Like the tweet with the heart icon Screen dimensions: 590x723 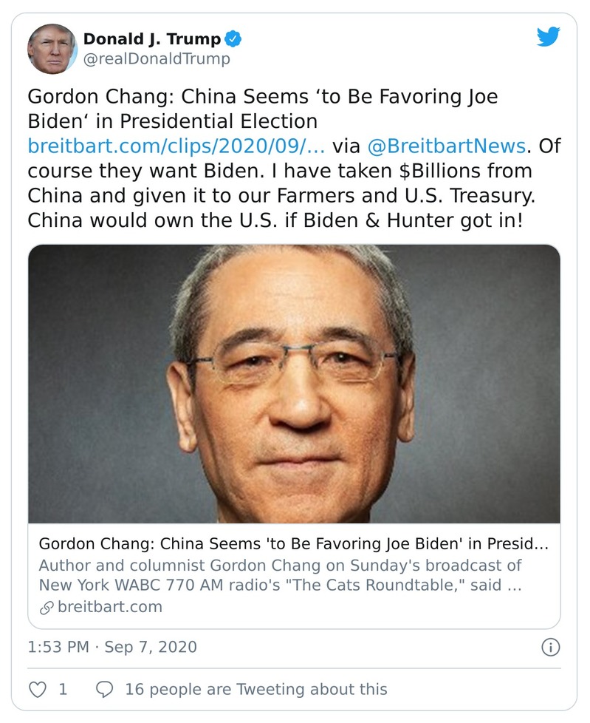click(37, 689)
